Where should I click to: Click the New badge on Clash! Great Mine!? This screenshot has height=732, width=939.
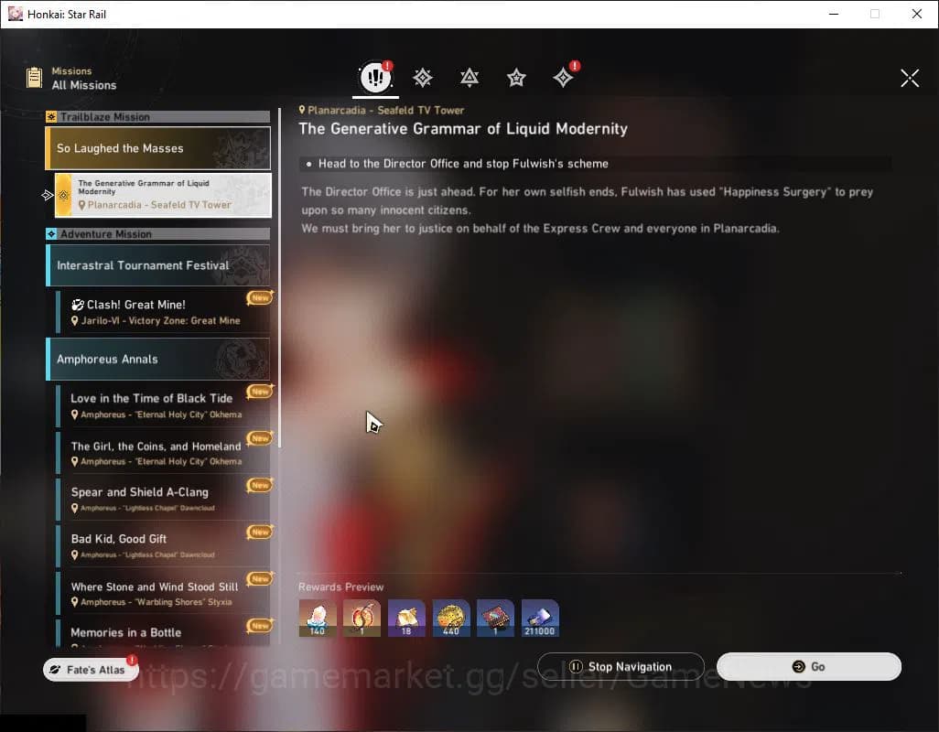(260, 297)
